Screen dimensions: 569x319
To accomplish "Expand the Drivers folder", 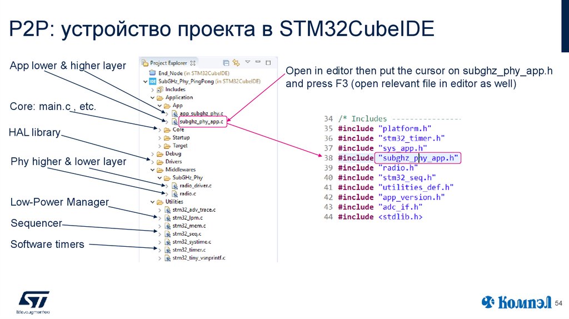I will tap(152, 162).
